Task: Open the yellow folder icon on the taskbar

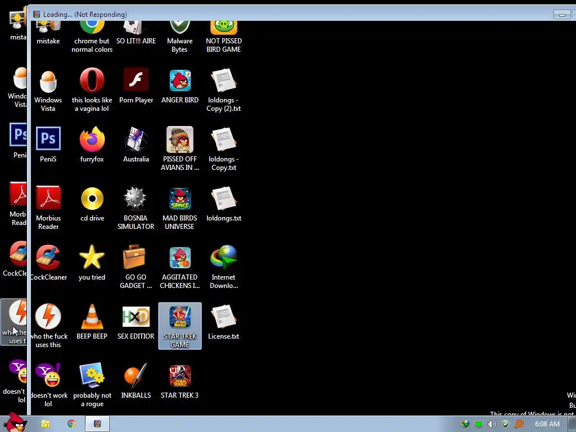Action: [46, 424]
